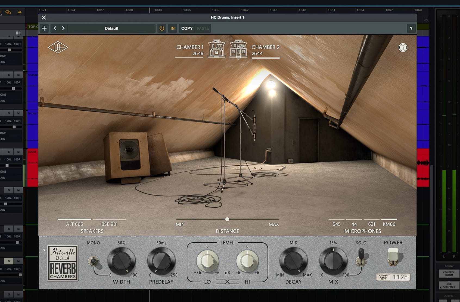Solo the LOUIS track

[9, 152]
